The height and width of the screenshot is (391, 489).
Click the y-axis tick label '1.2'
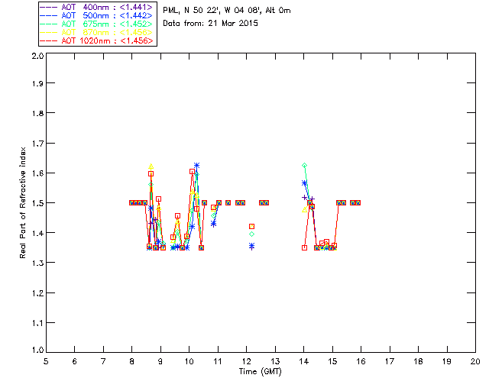[37, 293]
